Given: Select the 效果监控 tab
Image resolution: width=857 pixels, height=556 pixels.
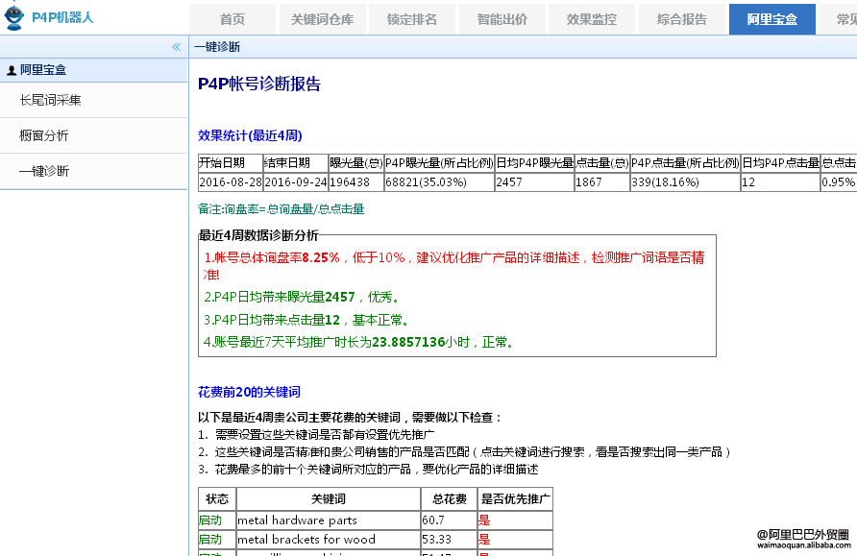Looking at the screenshot, I should coord(592,19).
